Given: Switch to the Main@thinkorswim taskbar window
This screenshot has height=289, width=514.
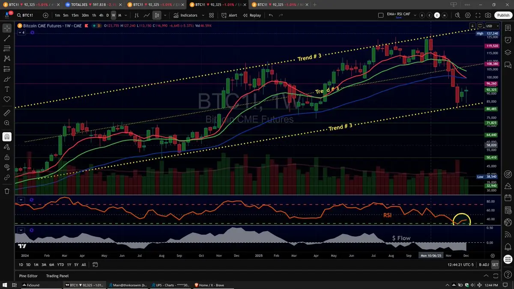Looking at the screenshot, I should click(128, 285).
